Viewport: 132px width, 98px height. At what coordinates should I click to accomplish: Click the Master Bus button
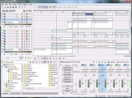(x=67, y=80)
